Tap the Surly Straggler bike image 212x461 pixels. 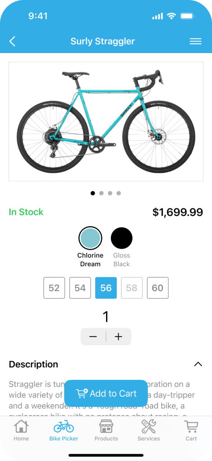coord(106,121)
